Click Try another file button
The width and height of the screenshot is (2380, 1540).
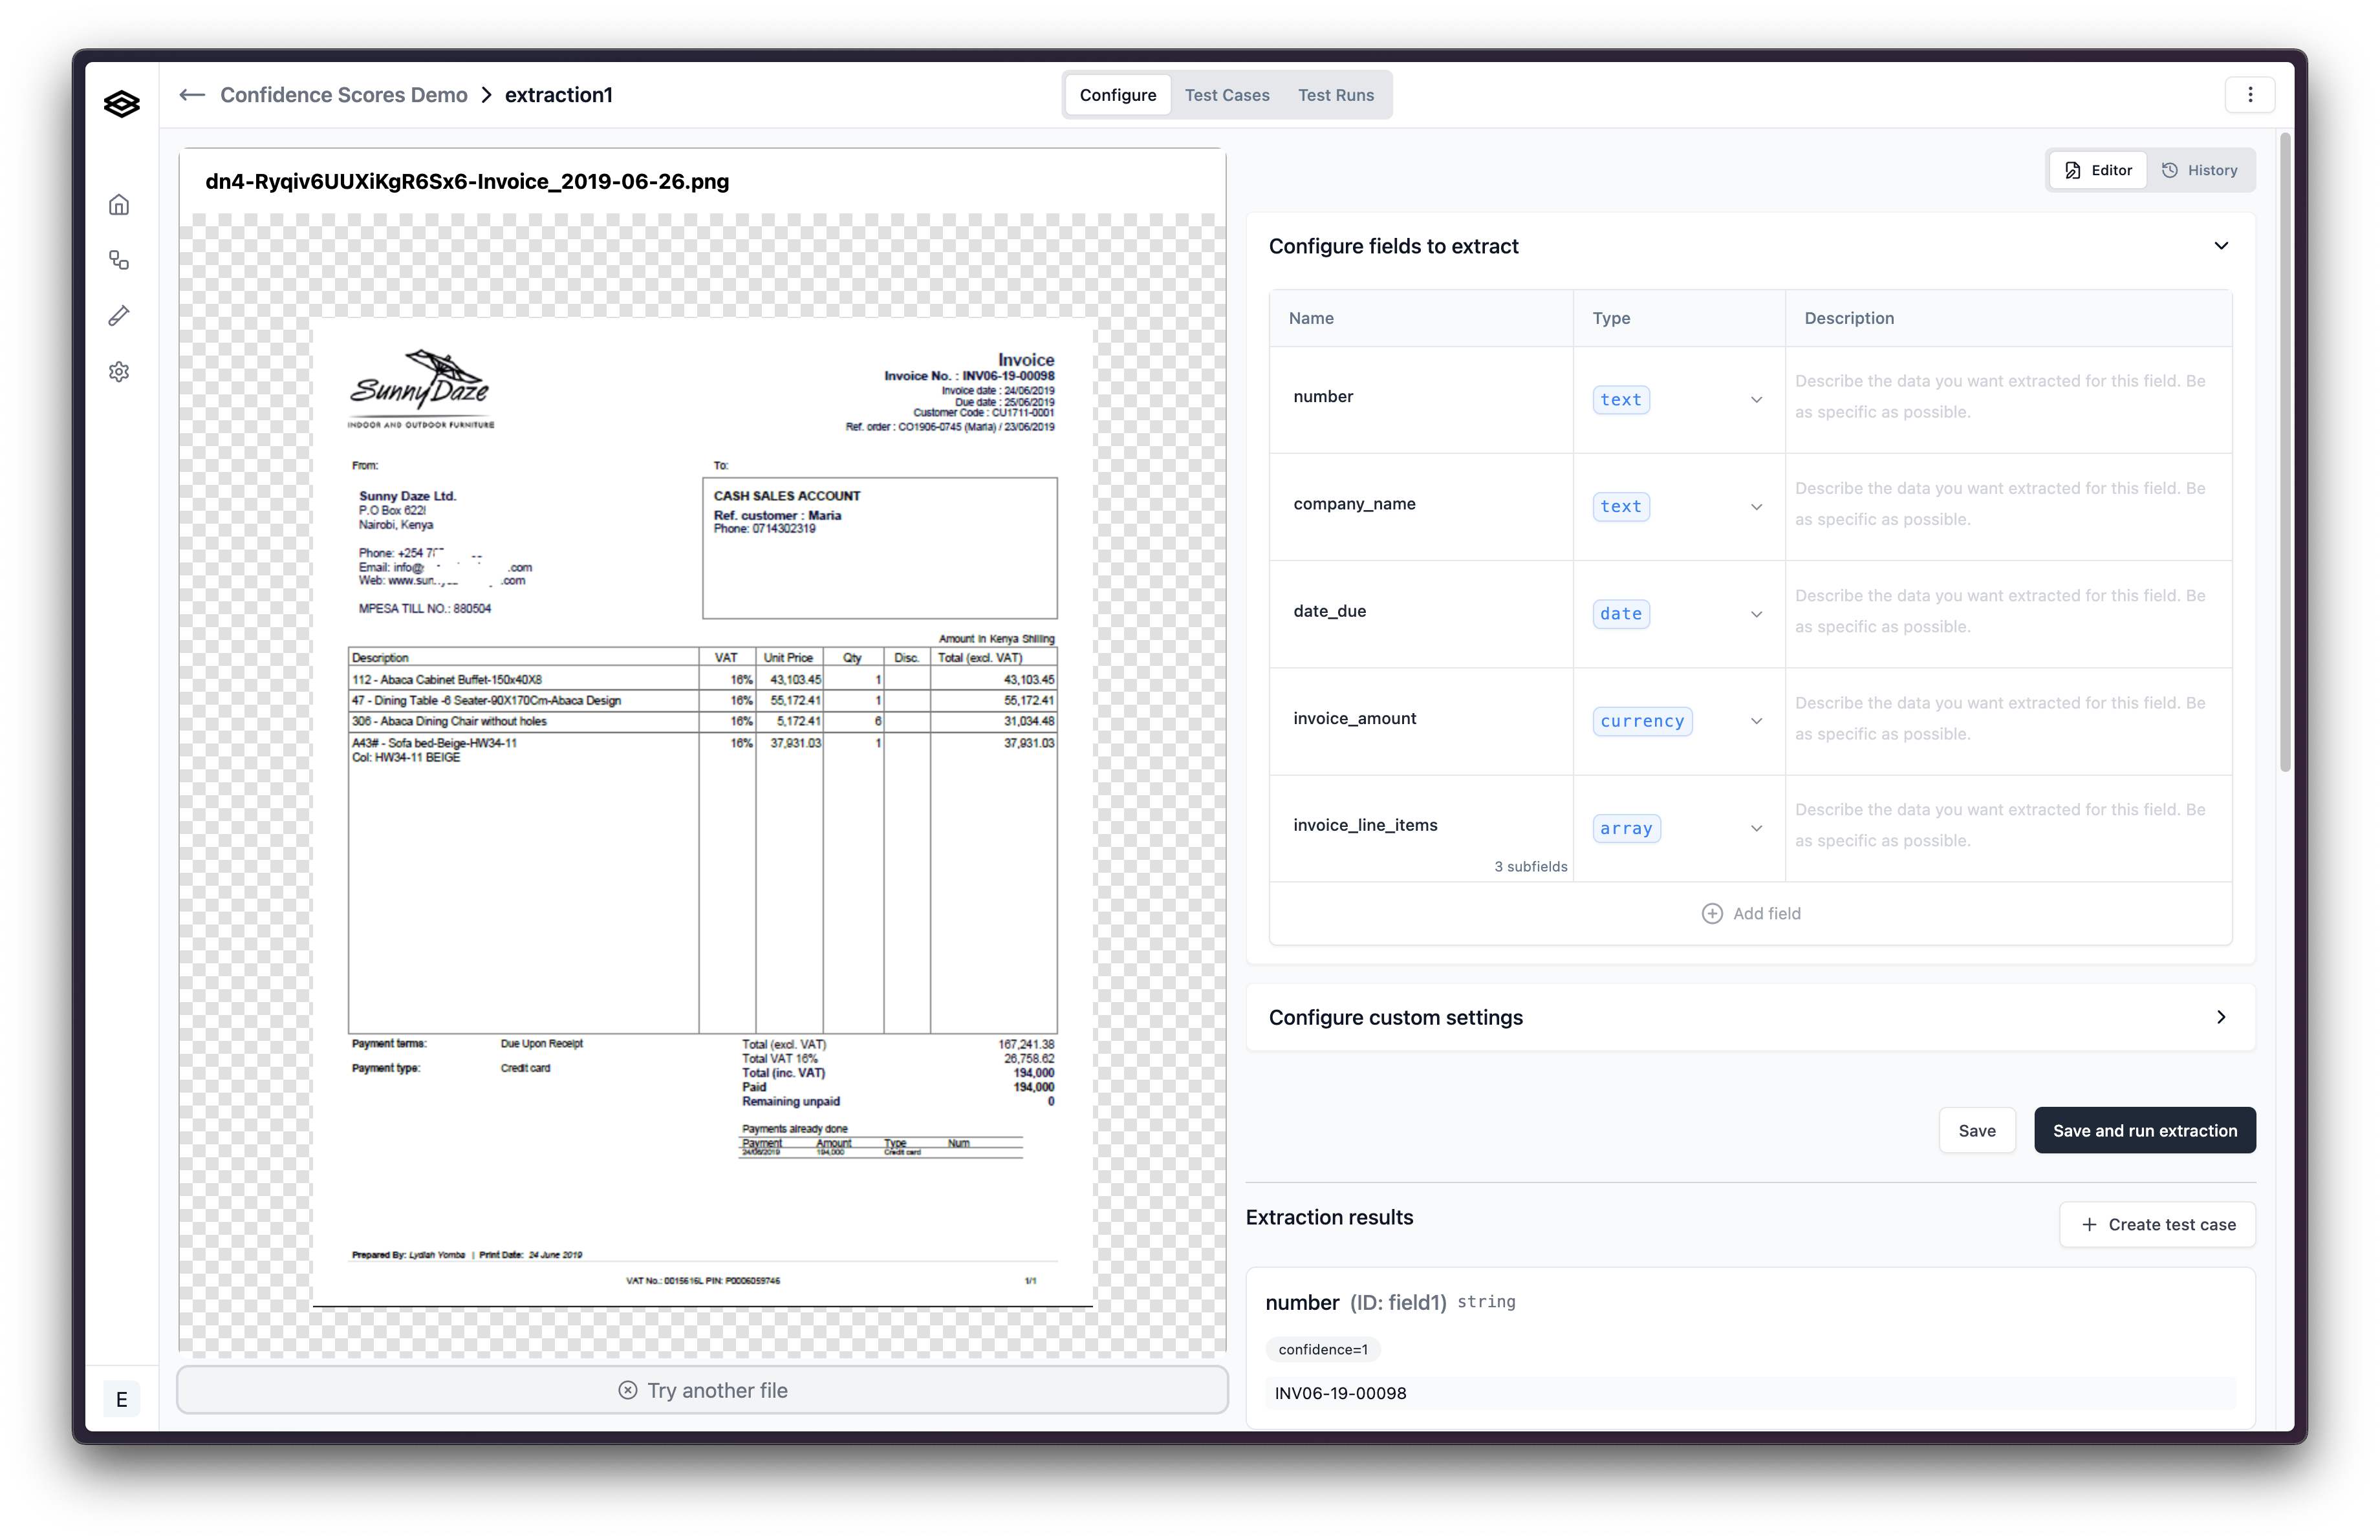click(702, 1390)
